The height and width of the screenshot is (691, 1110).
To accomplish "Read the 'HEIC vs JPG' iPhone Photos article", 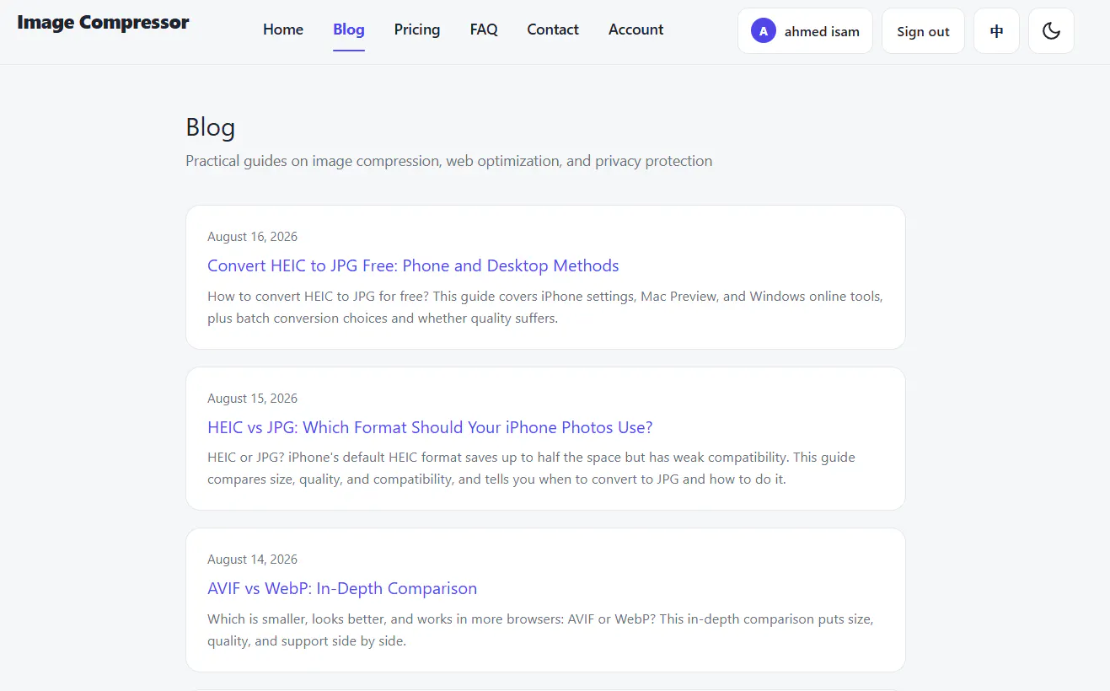I will (x=430, y=427).
